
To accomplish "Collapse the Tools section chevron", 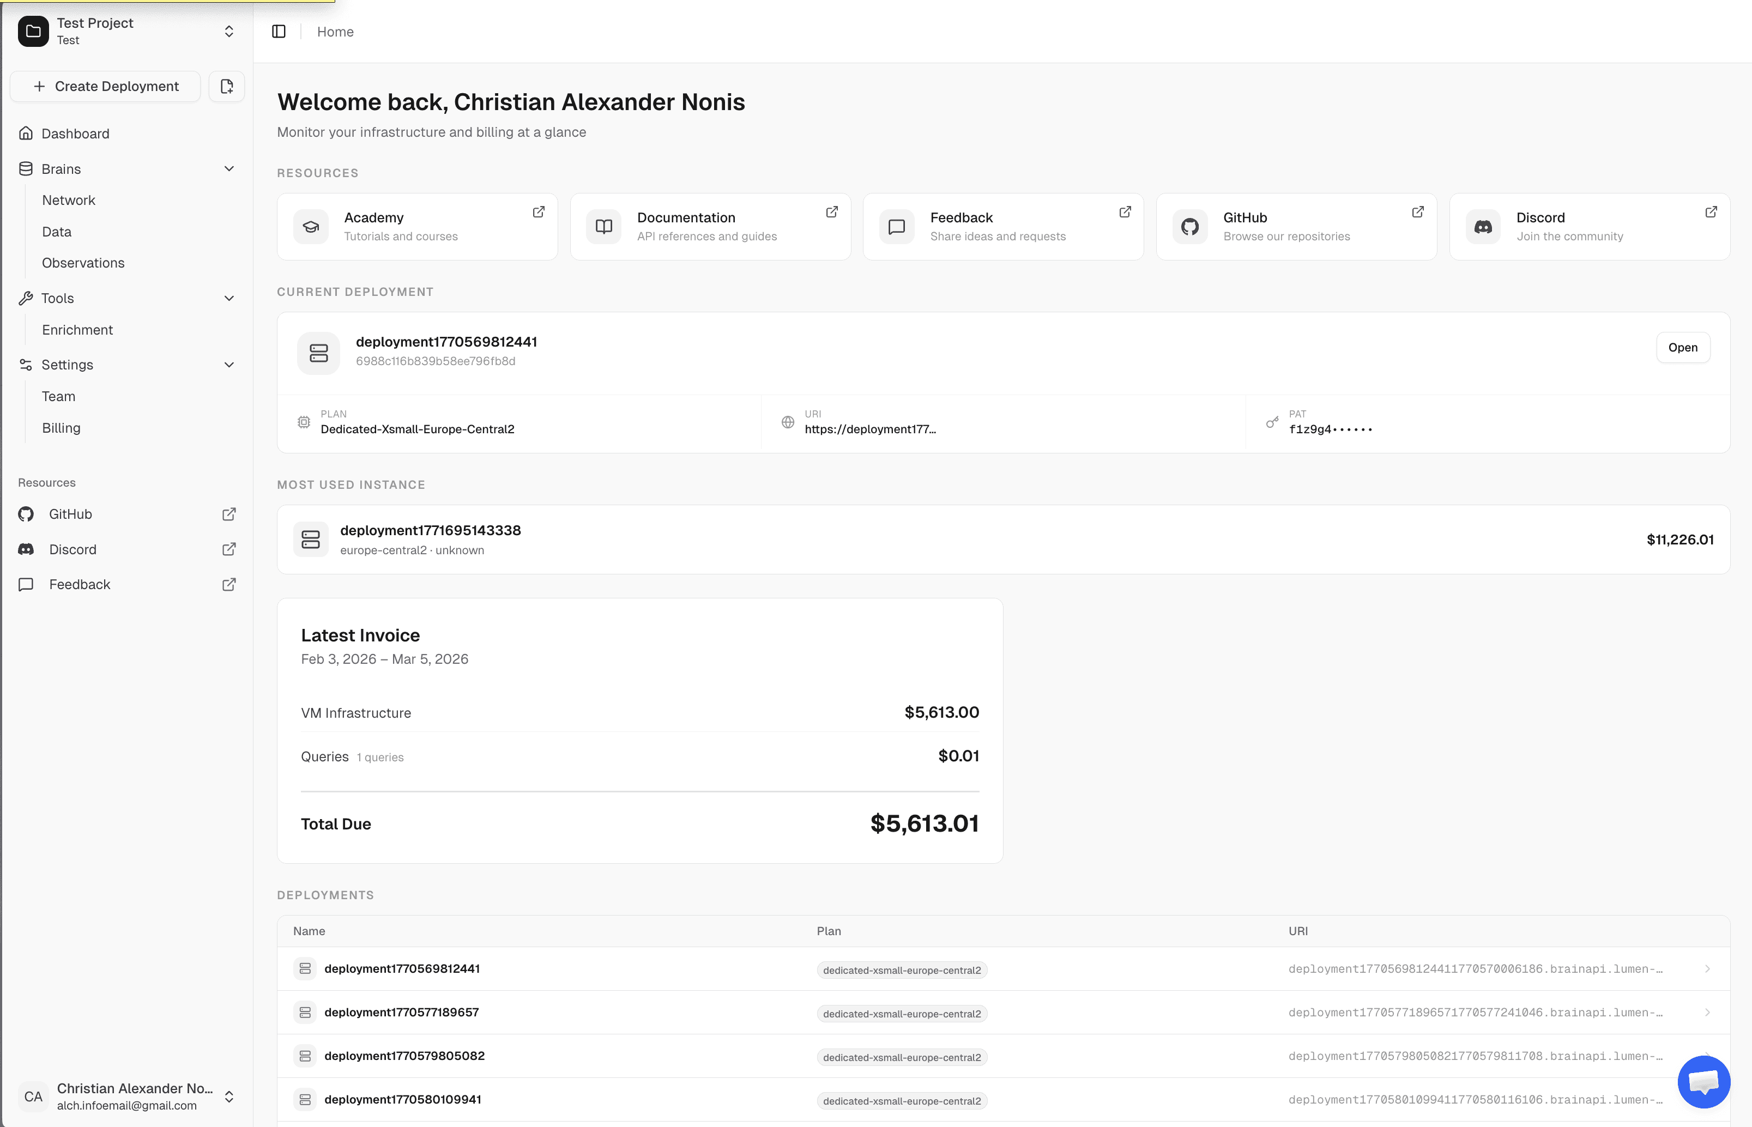I will [x=229, y=298].
